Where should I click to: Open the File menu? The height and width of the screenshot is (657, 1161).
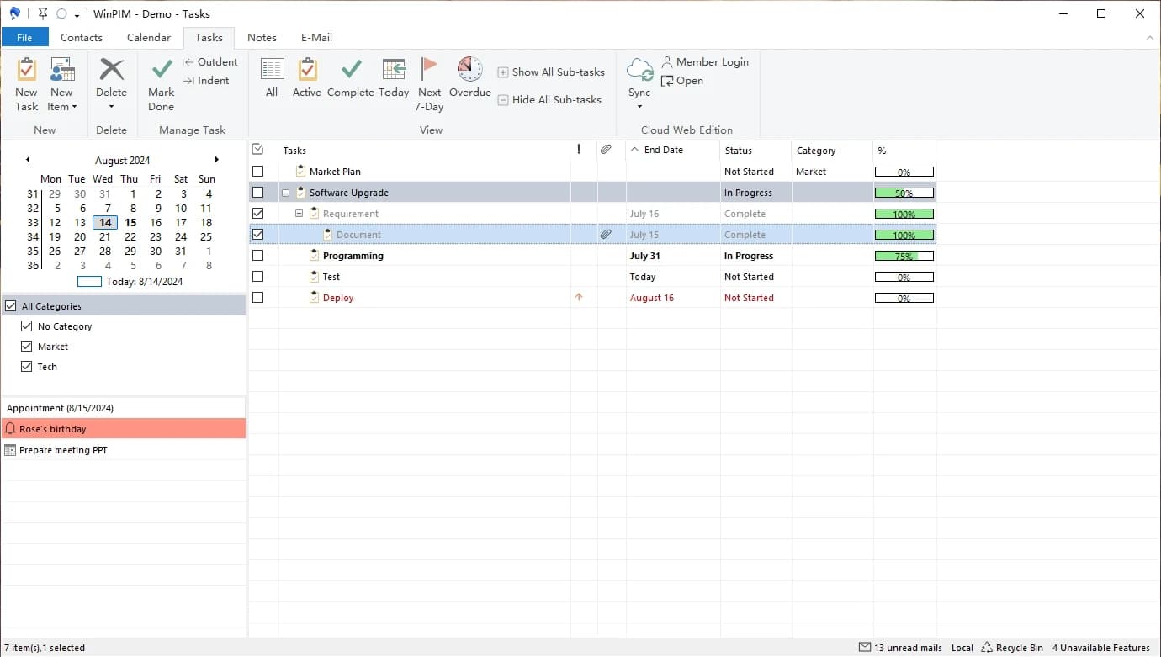point(24,38)
